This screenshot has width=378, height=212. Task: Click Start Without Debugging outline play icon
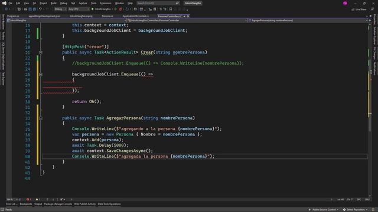click(116, 9)
